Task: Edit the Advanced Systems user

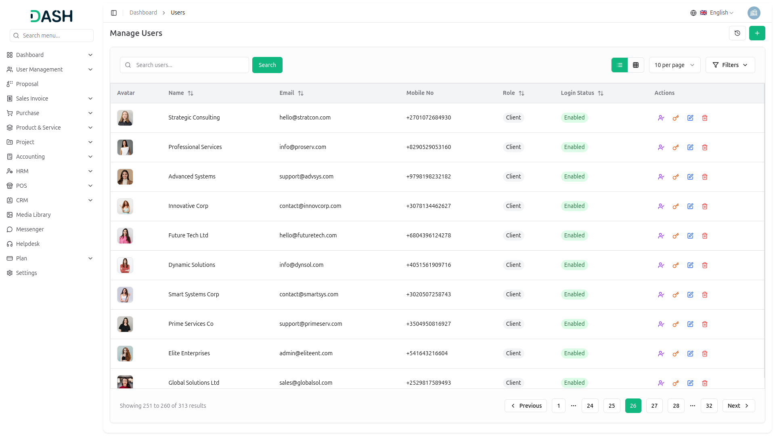Action: (690, 177)
